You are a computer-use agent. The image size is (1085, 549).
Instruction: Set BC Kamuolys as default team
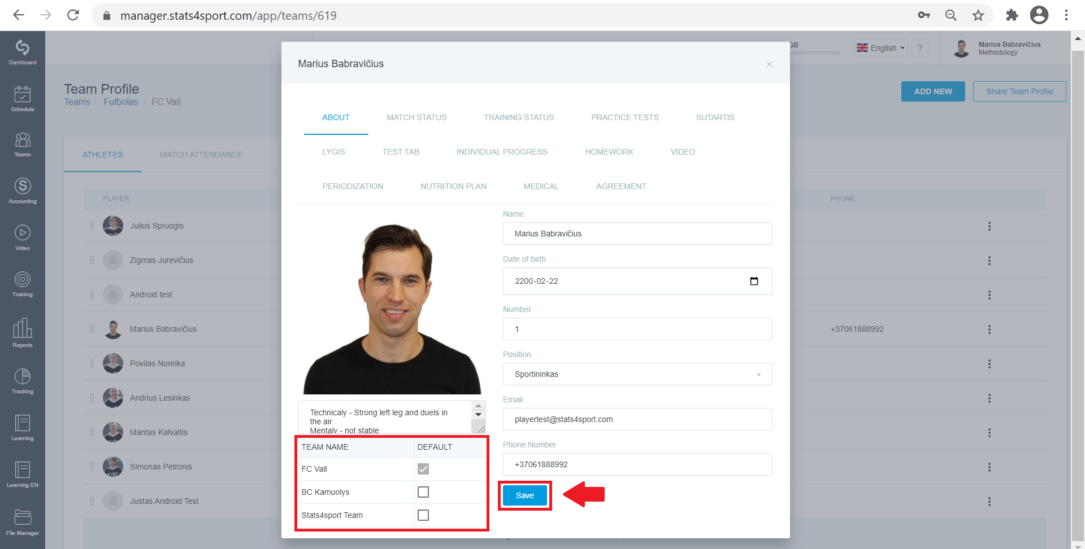[x=423, y=492]
